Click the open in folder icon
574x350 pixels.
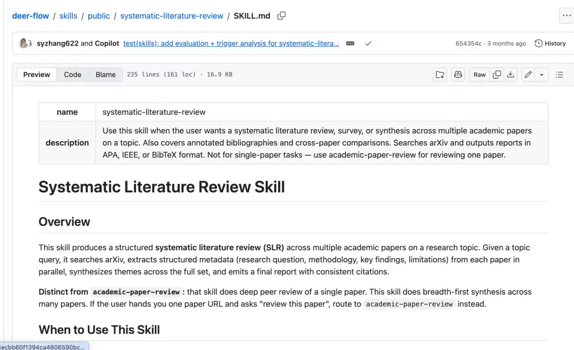click(x=440, y=74)
